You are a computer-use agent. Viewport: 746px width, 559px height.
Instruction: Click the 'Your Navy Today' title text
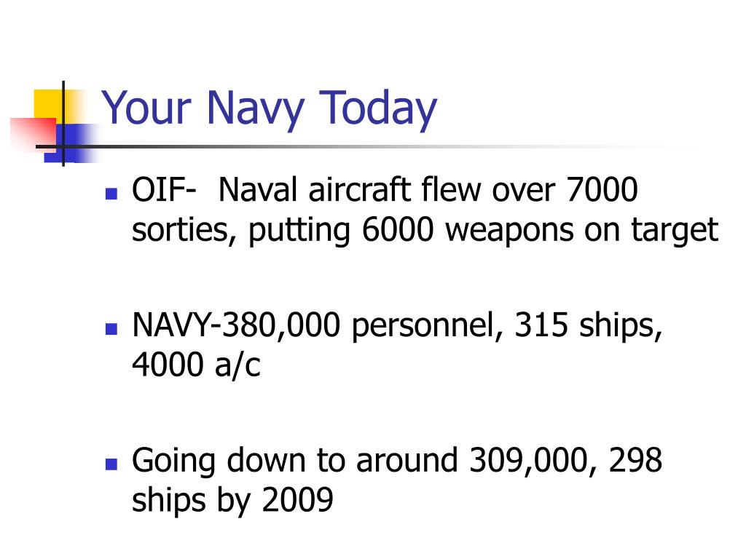pos(270,109)
